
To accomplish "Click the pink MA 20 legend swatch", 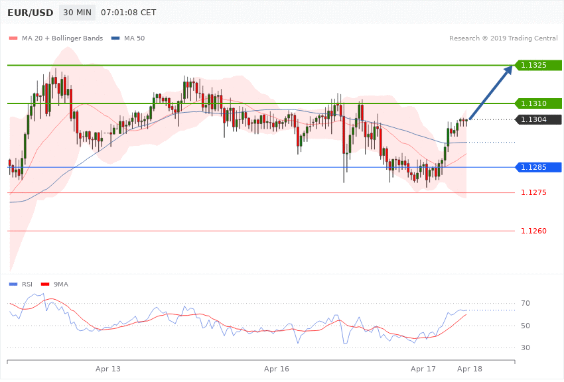I will point(13,38).
